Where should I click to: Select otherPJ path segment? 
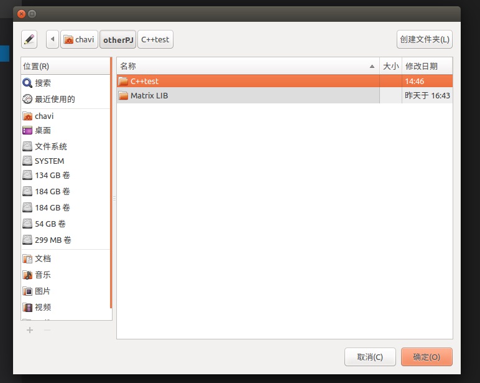click(118, 39)
